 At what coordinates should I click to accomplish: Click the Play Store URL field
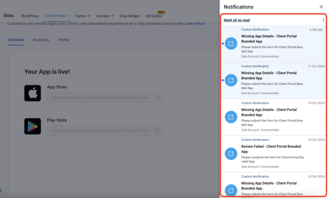point(105,131)
